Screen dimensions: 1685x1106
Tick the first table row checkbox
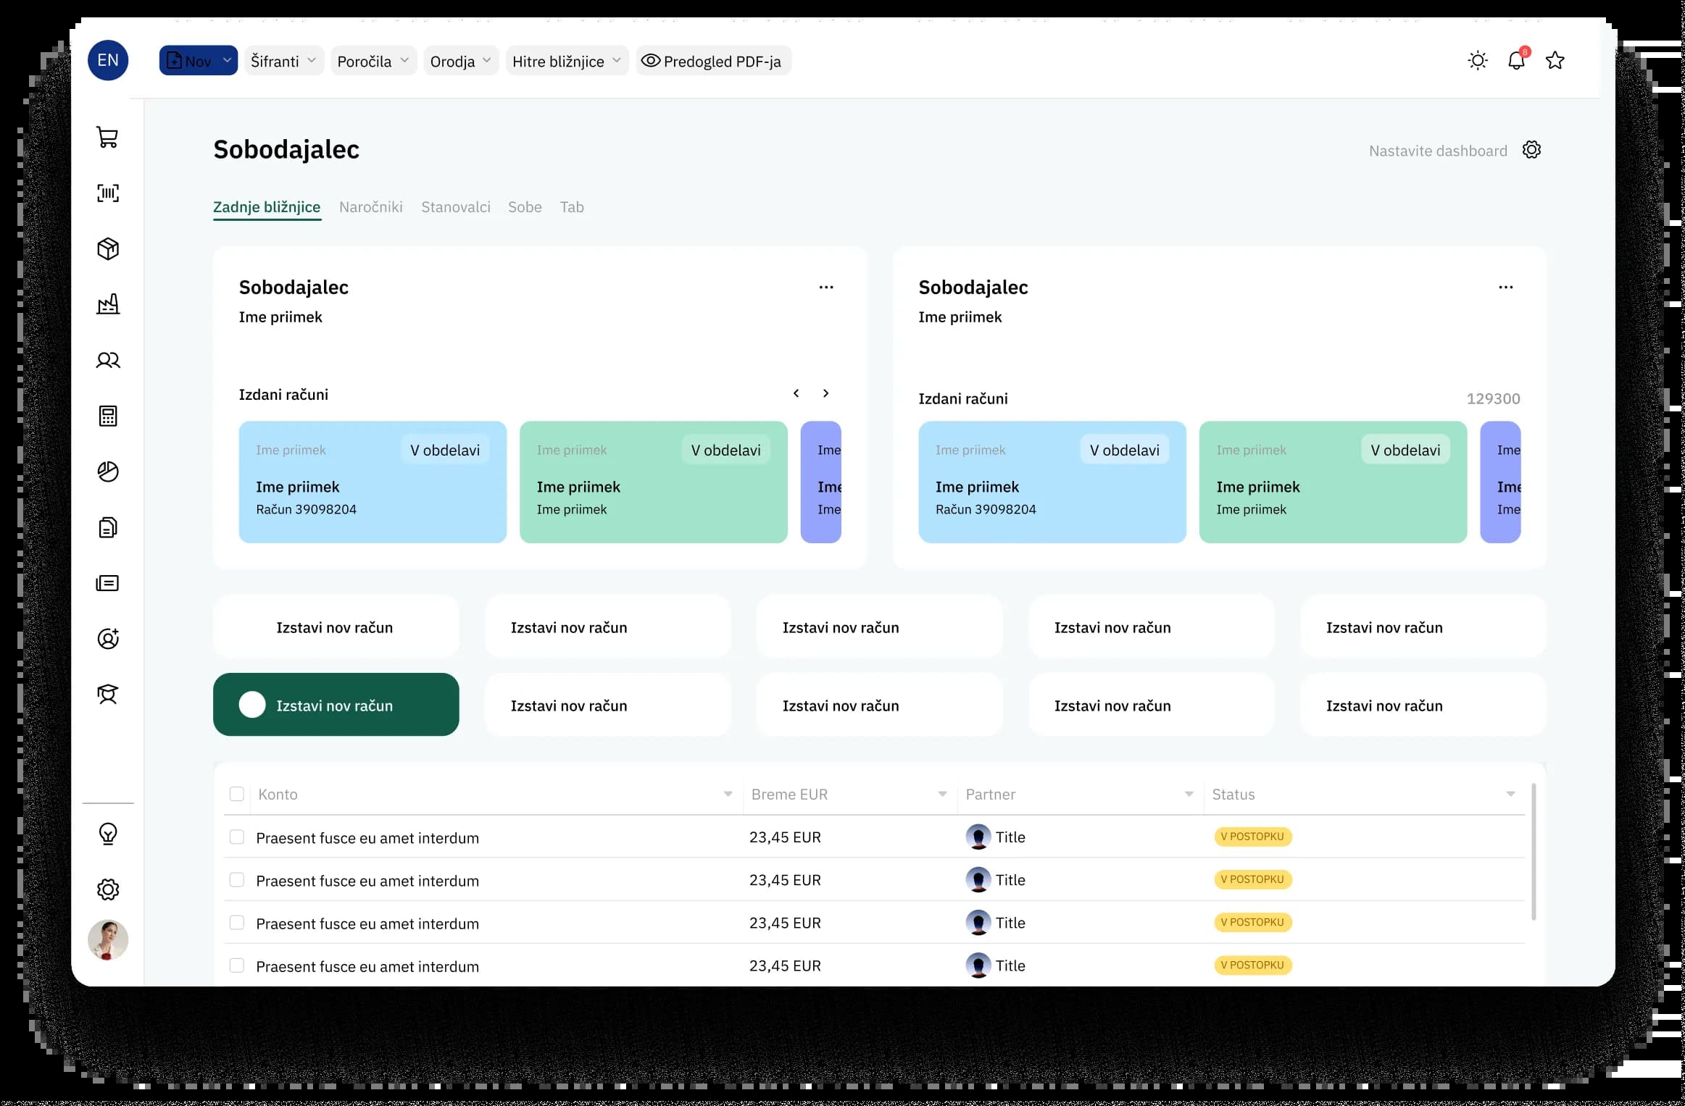pos(236,837)
